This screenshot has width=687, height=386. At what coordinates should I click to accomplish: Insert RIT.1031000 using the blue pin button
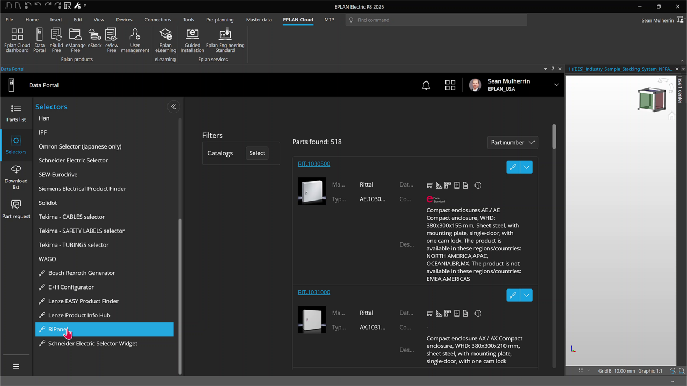point(513,295)
